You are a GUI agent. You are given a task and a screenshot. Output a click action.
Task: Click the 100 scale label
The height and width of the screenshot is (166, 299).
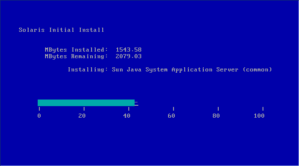pos(259,116)
